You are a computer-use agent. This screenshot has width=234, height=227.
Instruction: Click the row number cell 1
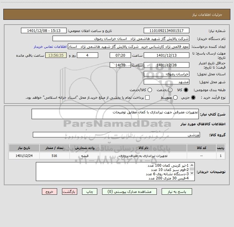pyautogui.click(x=221, y=156)
